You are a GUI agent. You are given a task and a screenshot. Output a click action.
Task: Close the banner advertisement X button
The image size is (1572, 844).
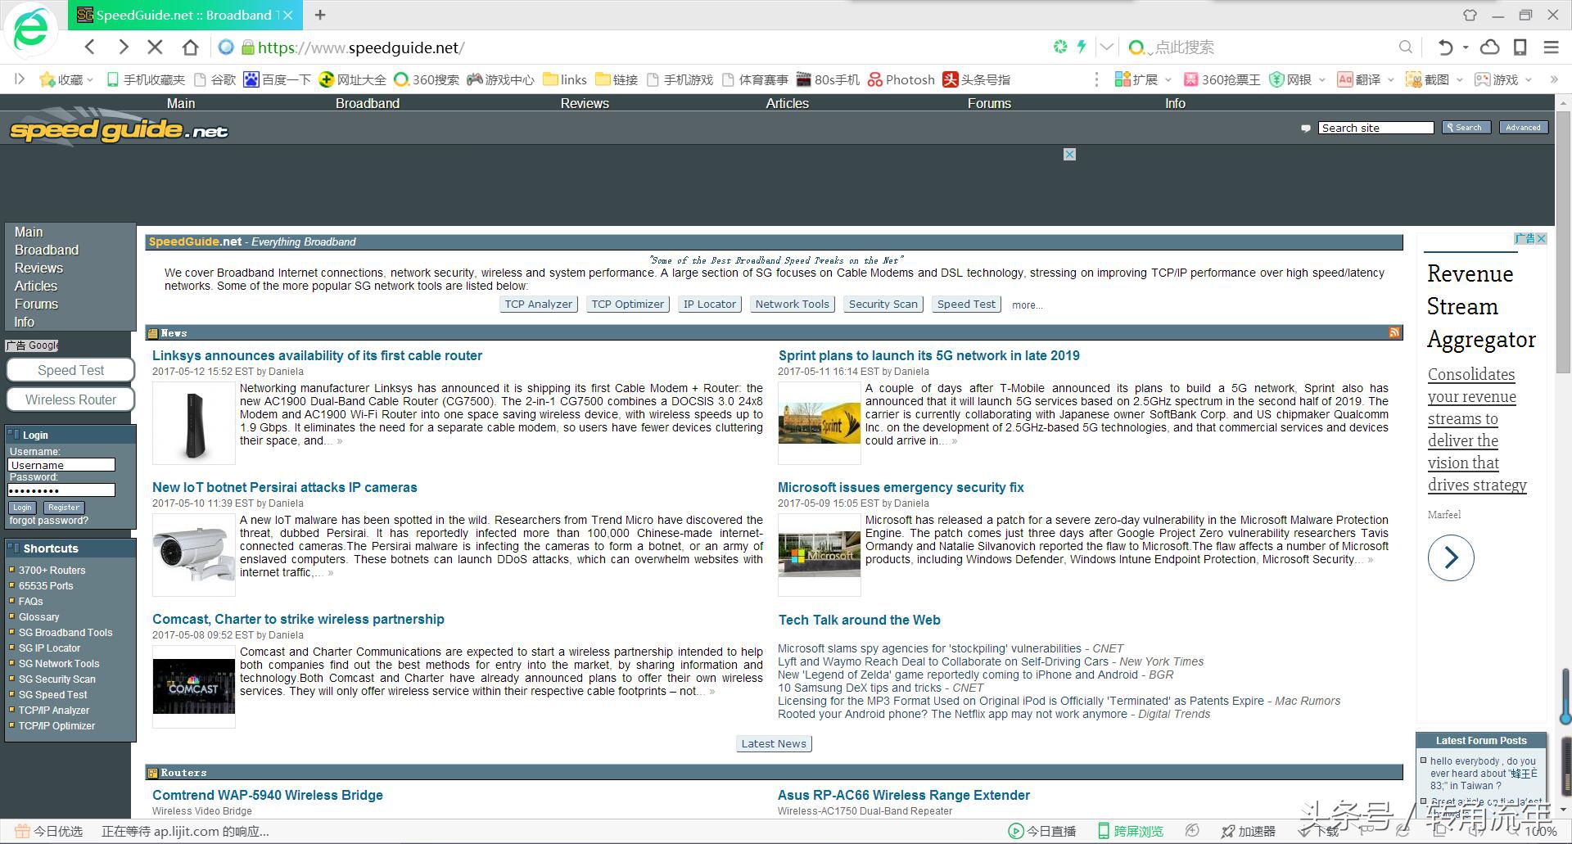(1069, 155)
